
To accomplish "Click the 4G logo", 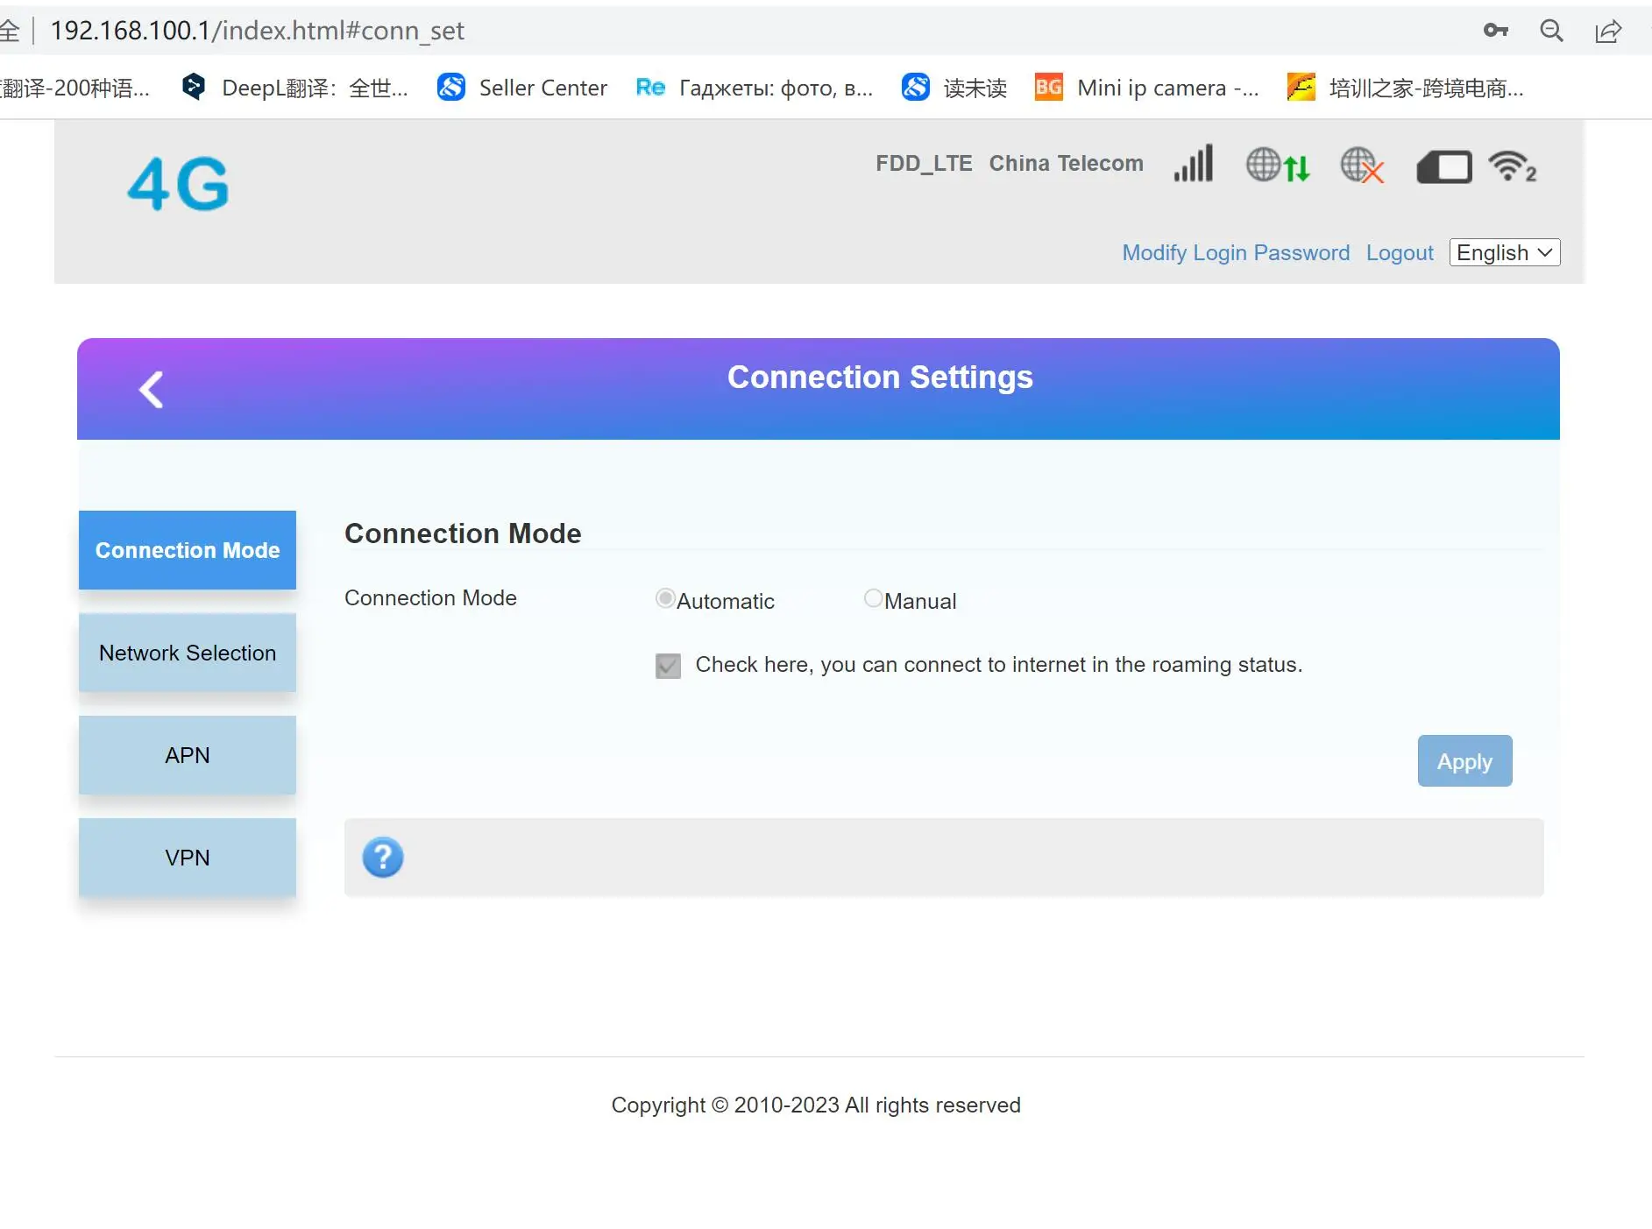I will 178,184.
